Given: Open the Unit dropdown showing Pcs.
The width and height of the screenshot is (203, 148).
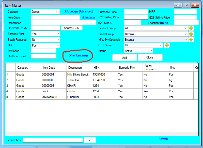Looking at the screenshot, I should (45, 45).
